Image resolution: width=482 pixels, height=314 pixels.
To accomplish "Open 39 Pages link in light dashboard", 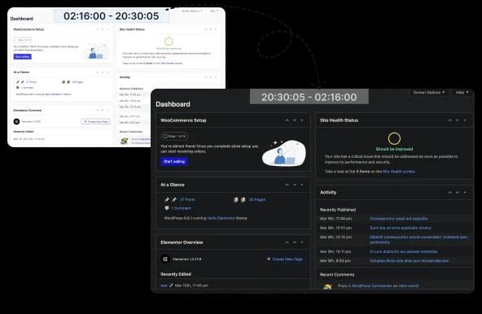I will (x=77, y=82).
